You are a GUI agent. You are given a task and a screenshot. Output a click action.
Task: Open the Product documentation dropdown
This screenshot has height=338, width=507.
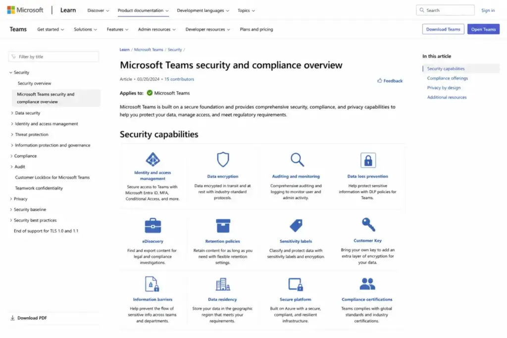point(143,10)
